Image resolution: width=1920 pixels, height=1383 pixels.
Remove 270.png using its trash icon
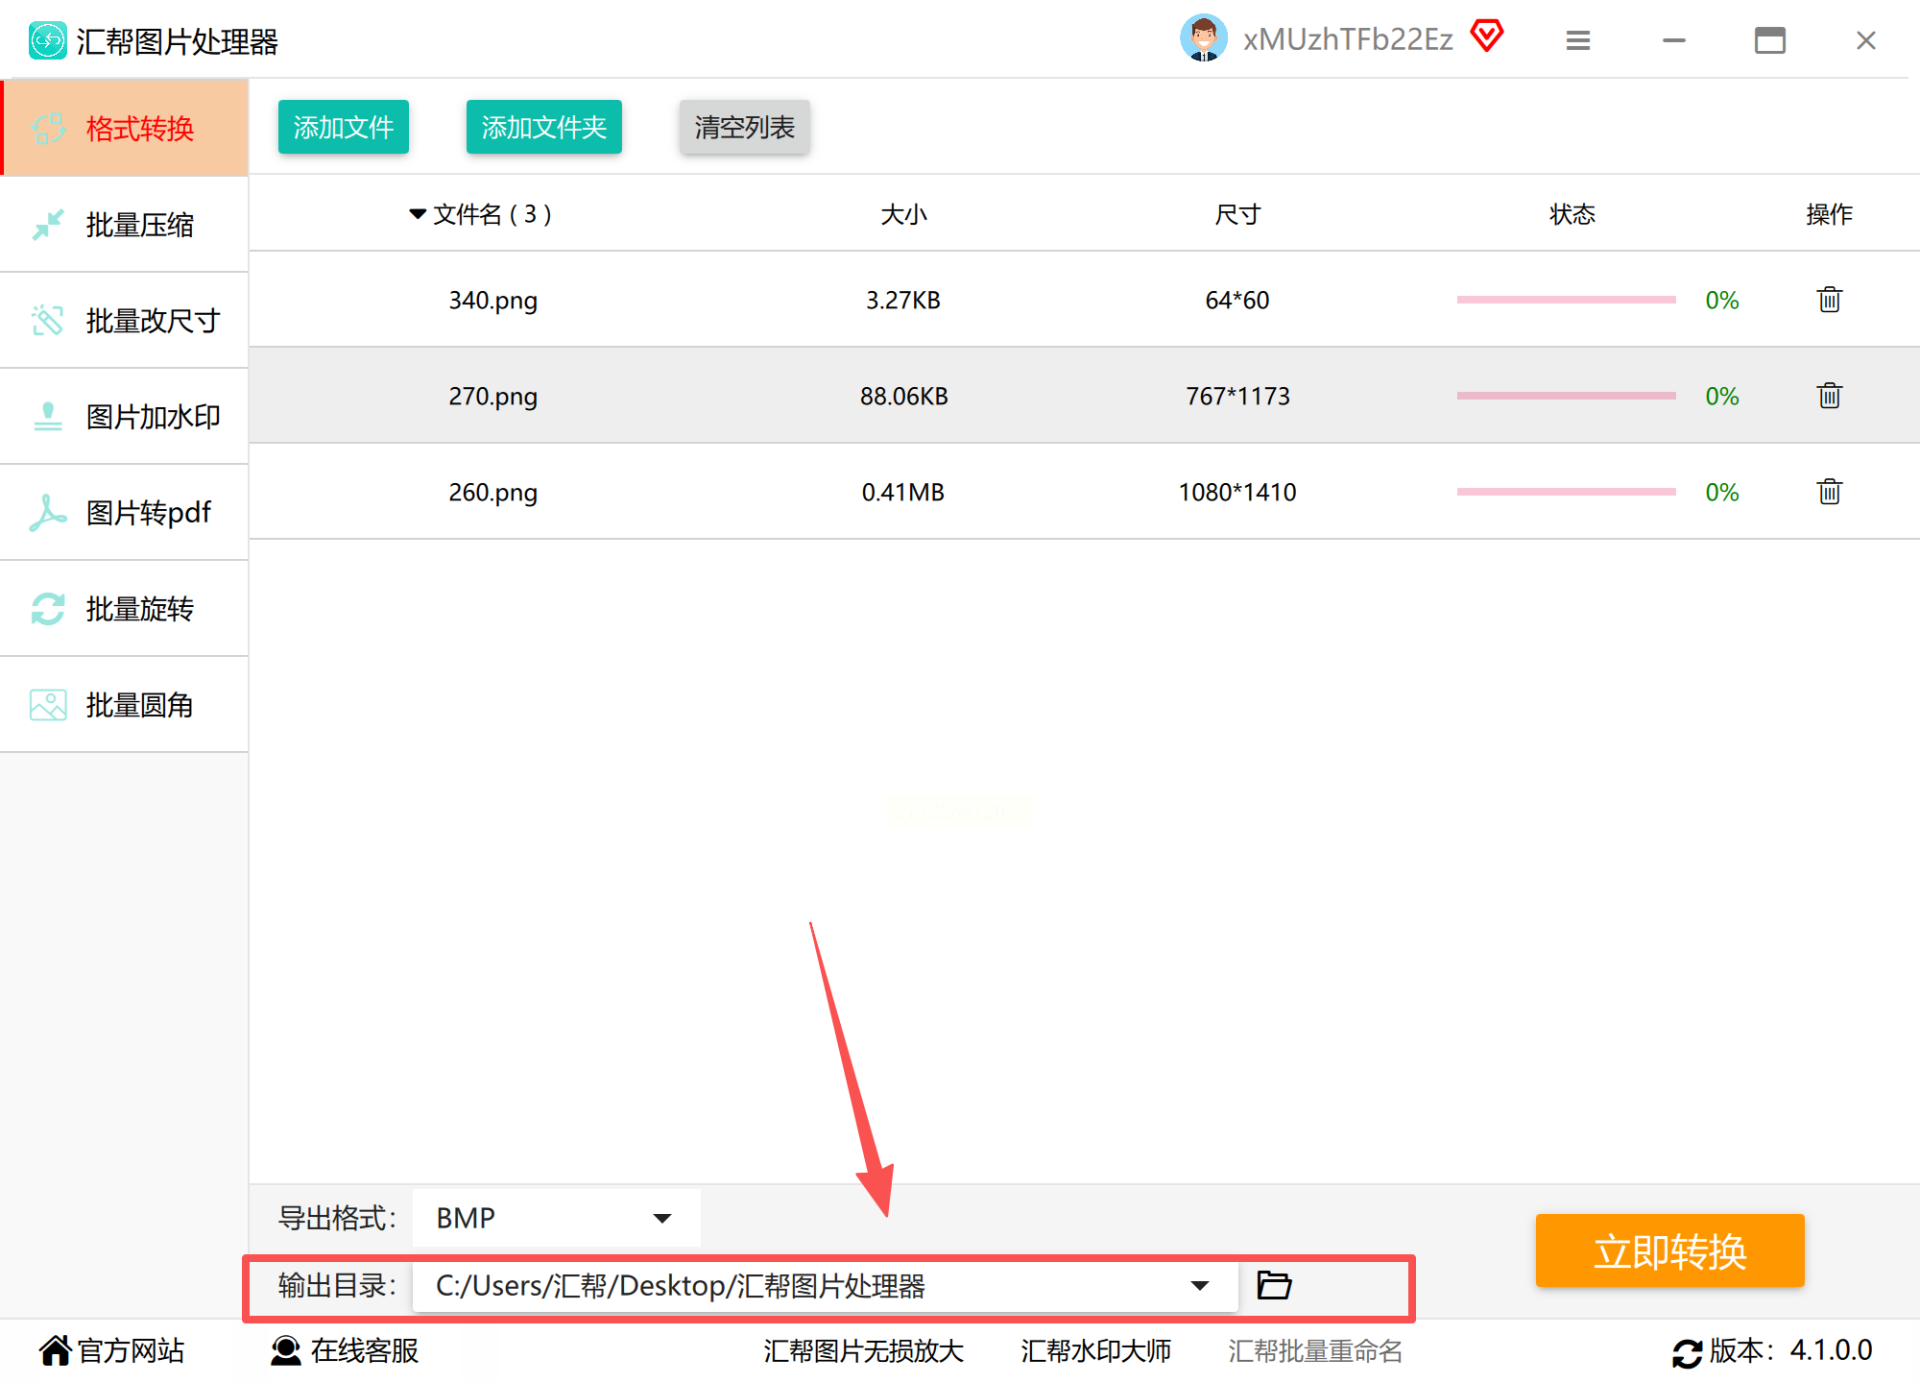click(x=1829, y=396)
